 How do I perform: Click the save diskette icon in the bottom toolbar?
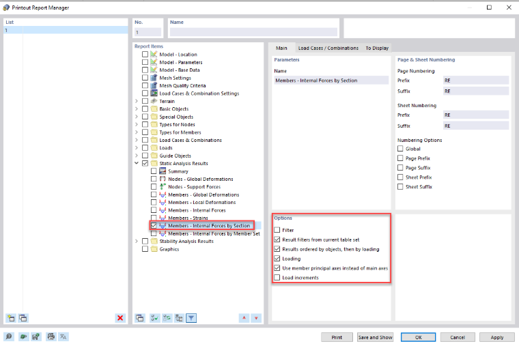click(x=36, y=336)
